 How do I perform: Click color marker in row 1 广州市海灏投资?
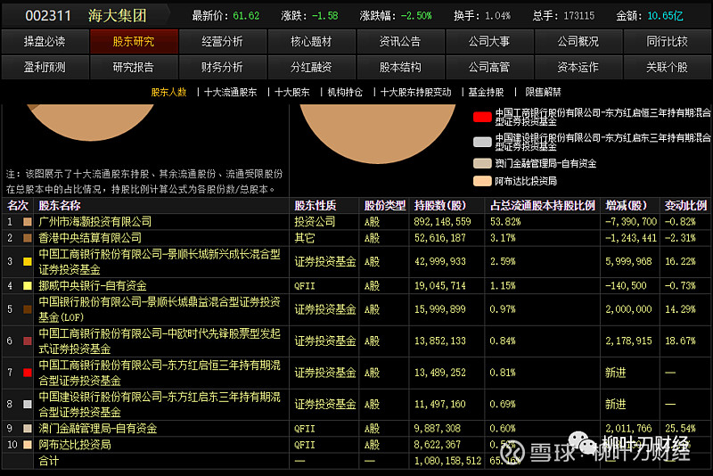pyautogui.click(x=28, y=222)
